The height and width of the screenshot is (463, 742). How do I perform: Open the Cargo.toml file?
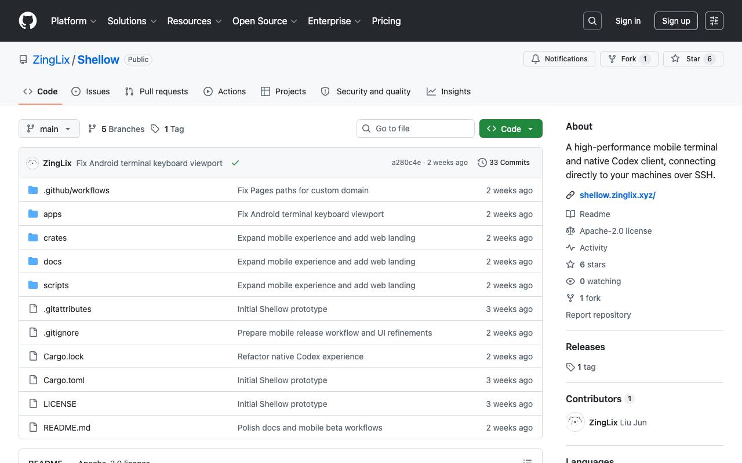[x=64, y=380]
